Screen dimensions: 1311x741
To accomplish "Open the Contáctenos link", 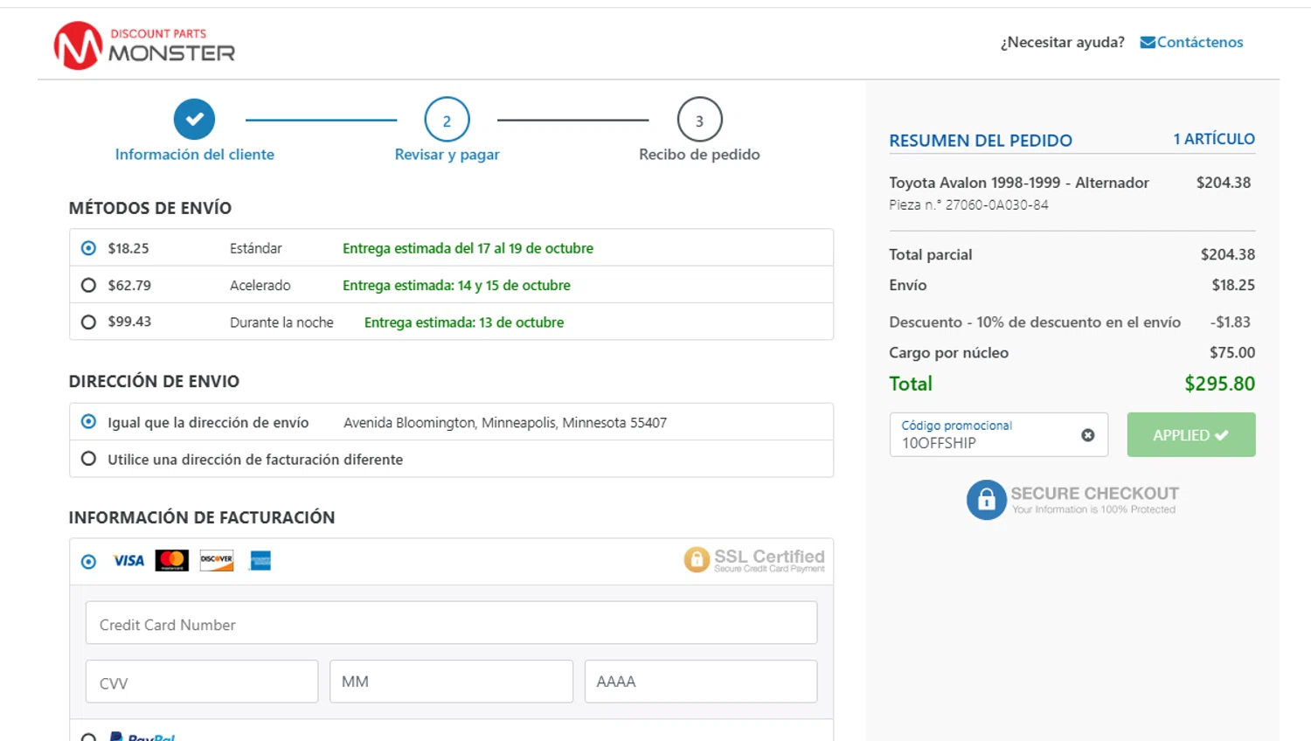I will 1199,42.
